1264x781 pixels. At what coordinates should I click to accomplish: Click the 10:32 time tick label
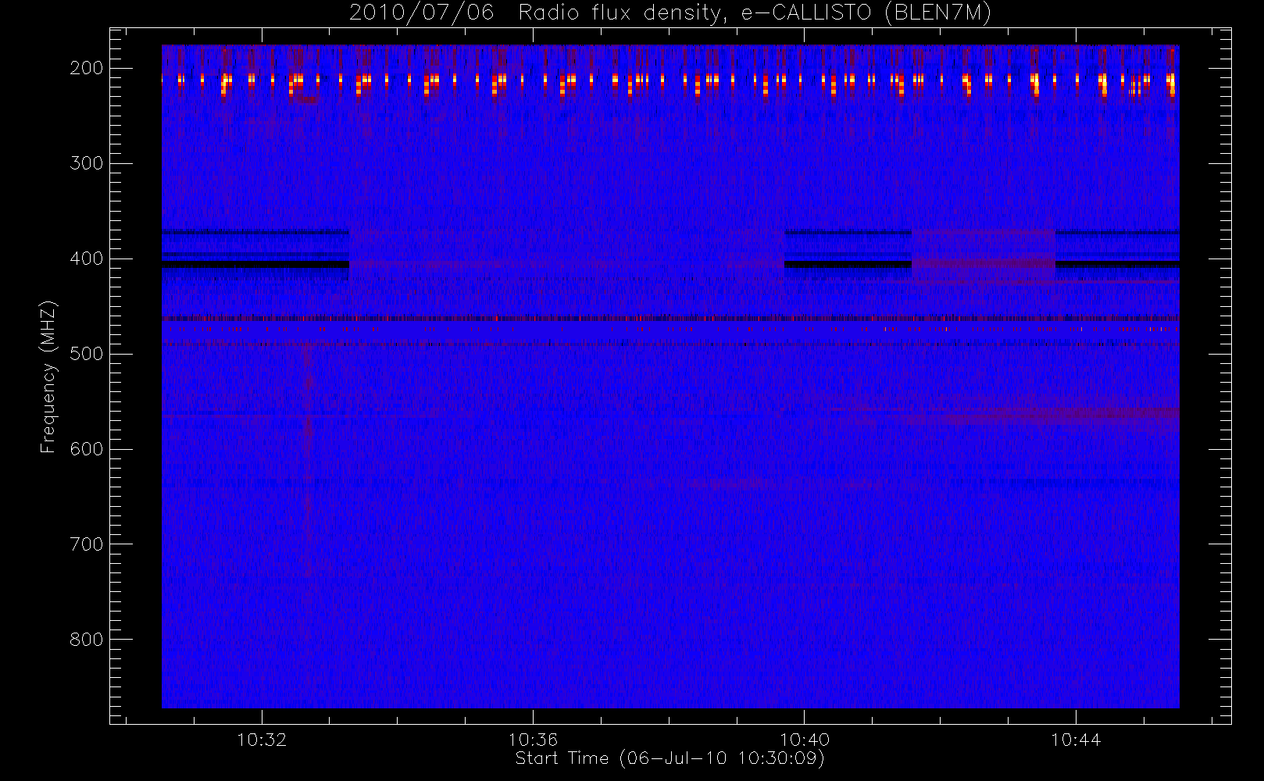tap(262, 740)
